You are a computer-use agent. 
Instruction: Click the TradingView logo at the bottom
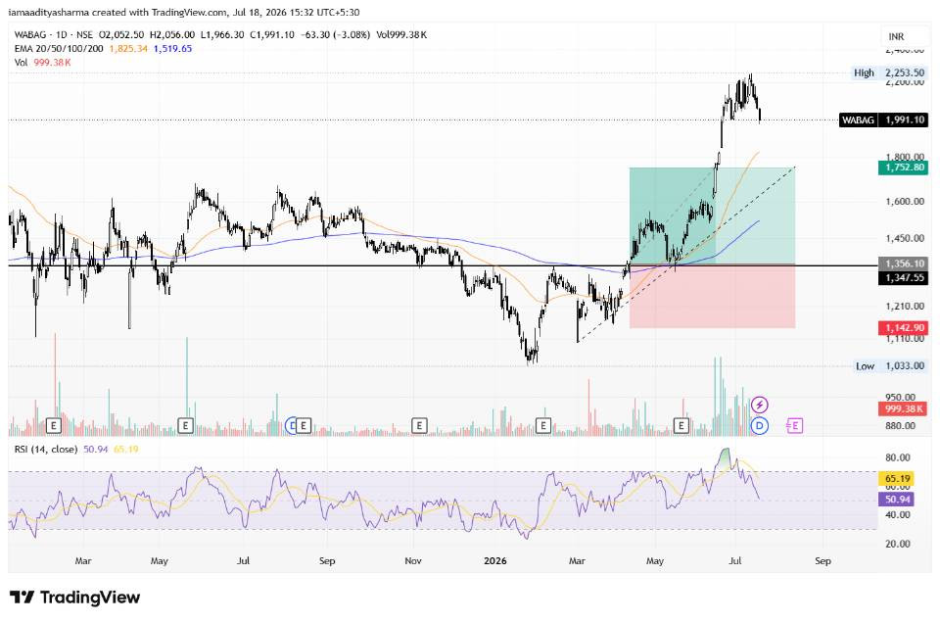[x=75, y=598]
